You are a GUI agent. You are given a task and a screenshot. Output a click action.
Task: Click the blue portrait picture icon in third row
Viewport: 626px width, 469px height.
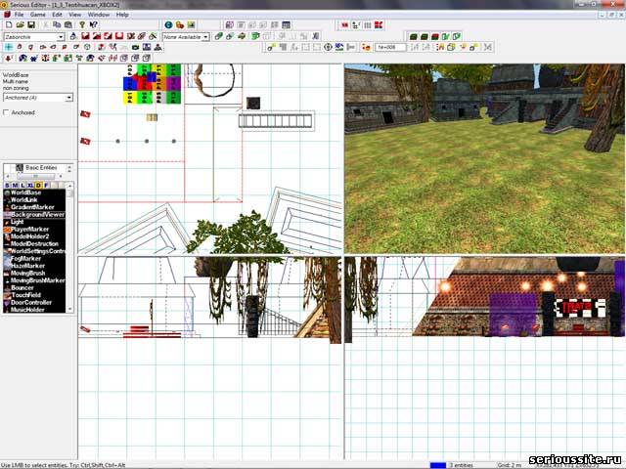[147, 47]
